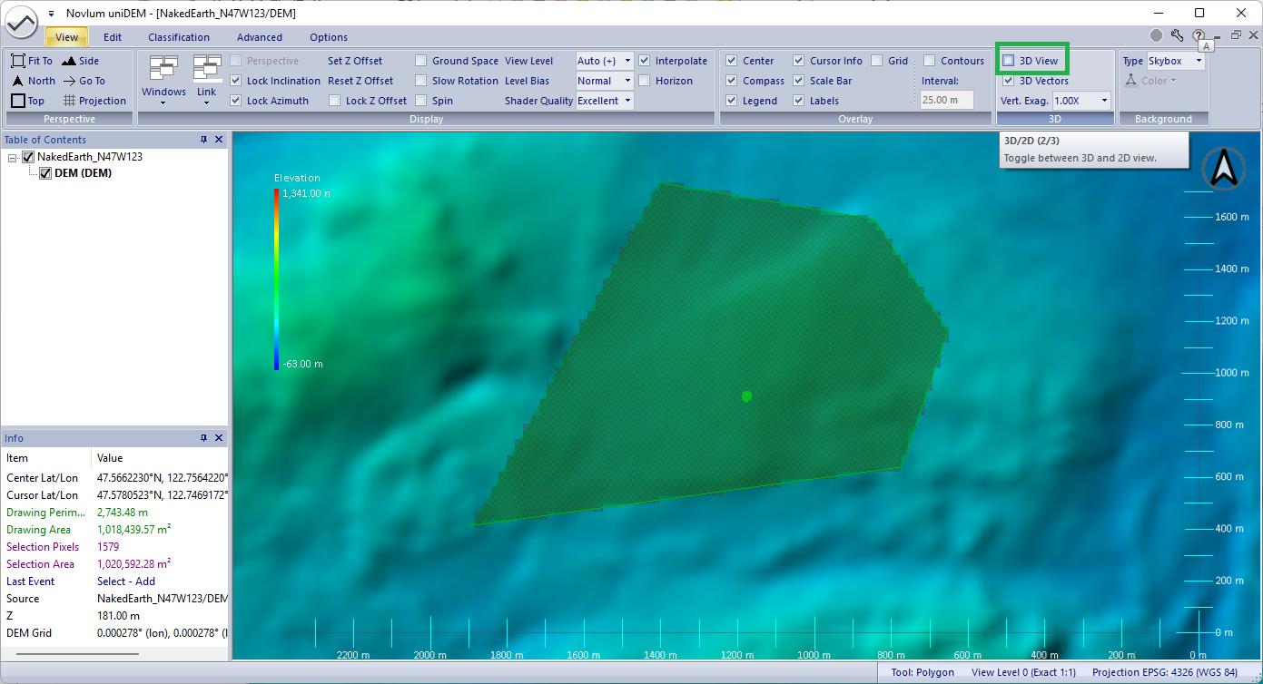Restore the inner document window

click(x=1236, y=35)
